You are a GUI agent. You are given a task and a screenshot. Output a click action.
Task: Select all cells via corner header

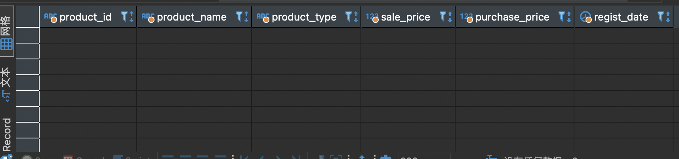pos(27,17)
